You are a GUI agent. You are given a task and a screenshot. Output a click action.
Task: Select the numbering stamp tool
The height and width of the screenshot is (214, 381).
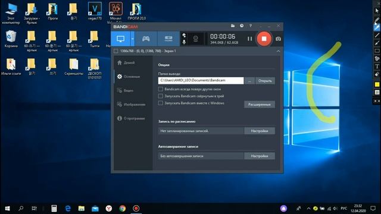377,59
